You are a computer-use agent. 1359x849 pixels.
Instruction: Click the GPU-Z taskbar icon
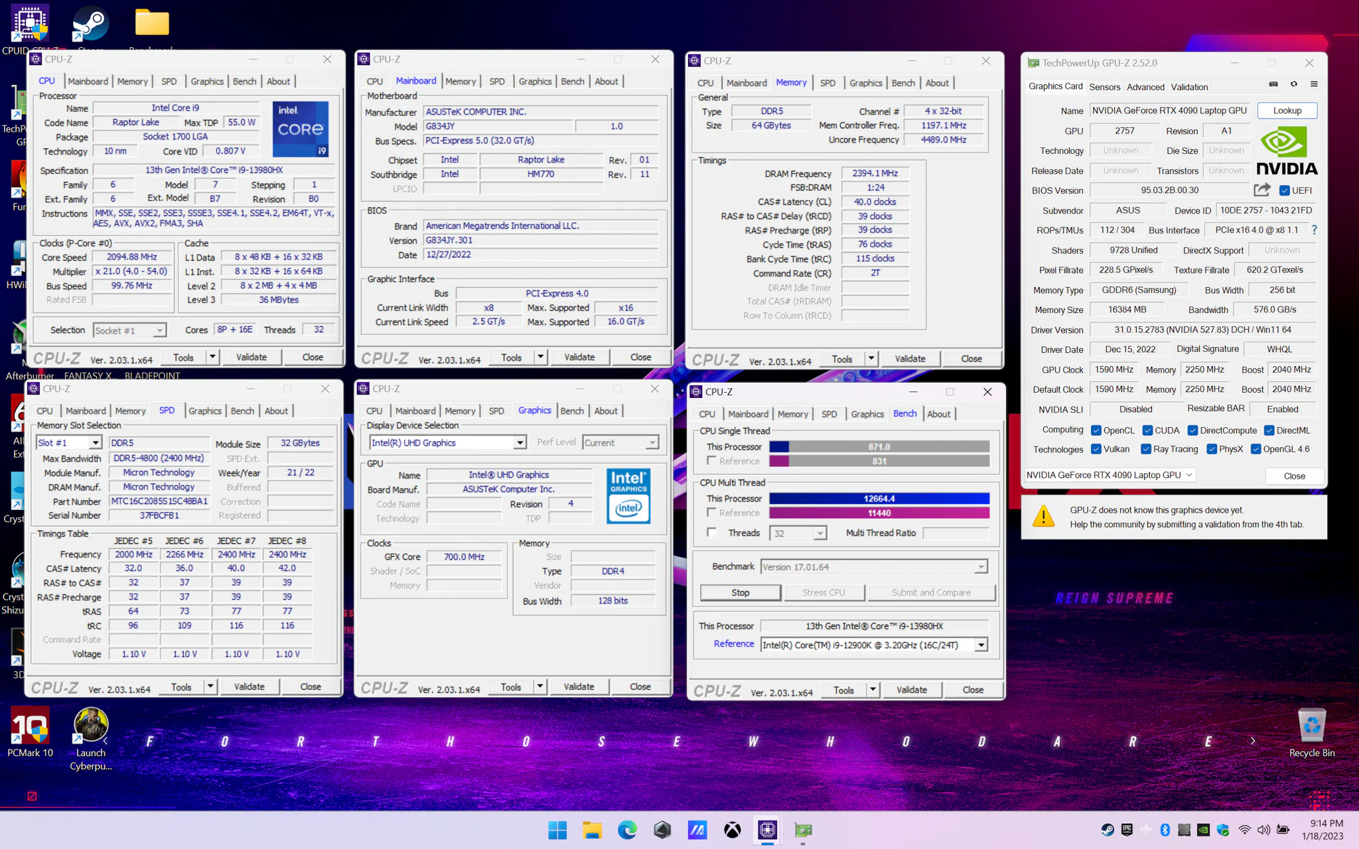pyautogui.click(x=803, y=830)
